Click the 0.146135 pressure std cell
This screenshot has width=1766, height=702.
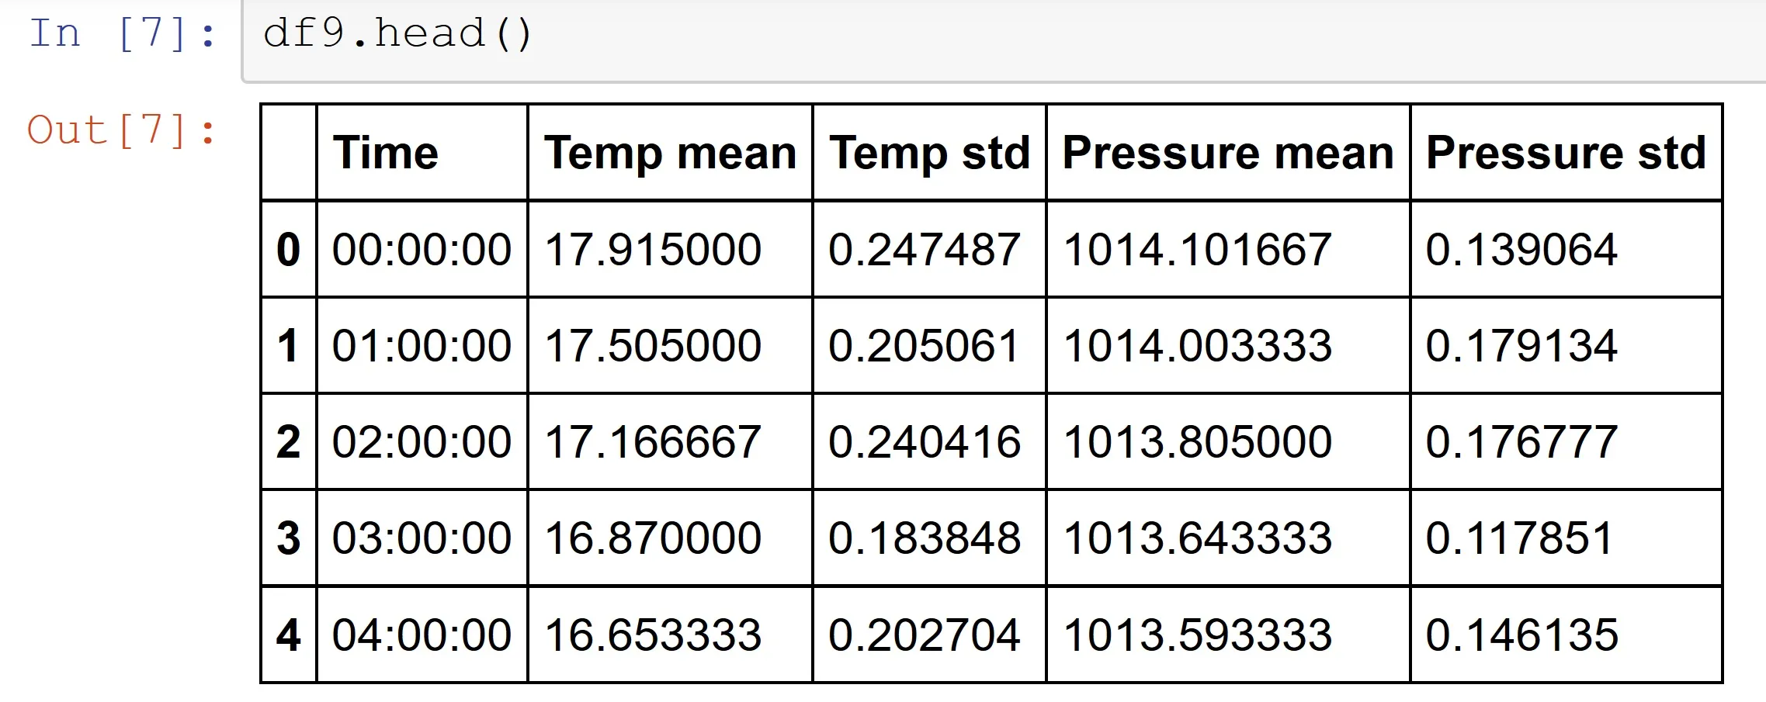[x=1521, y=635]
